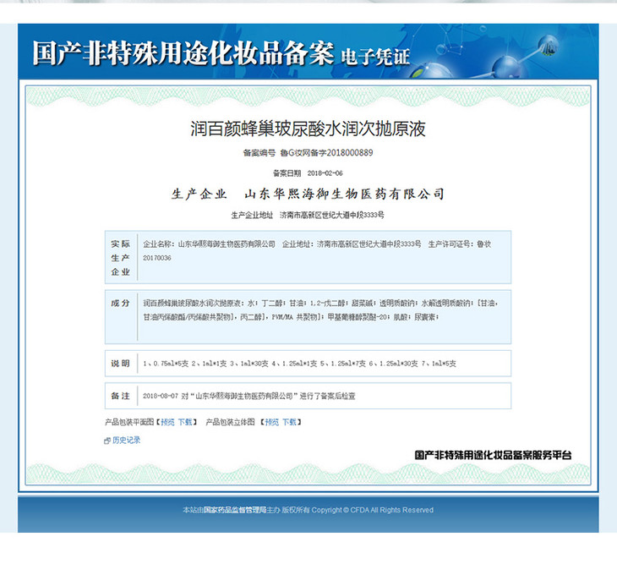The image size is (617, 564).
Task: Click 下载 for 产品包装立体图
Action: pyautogui.click(x=289, y=421)
